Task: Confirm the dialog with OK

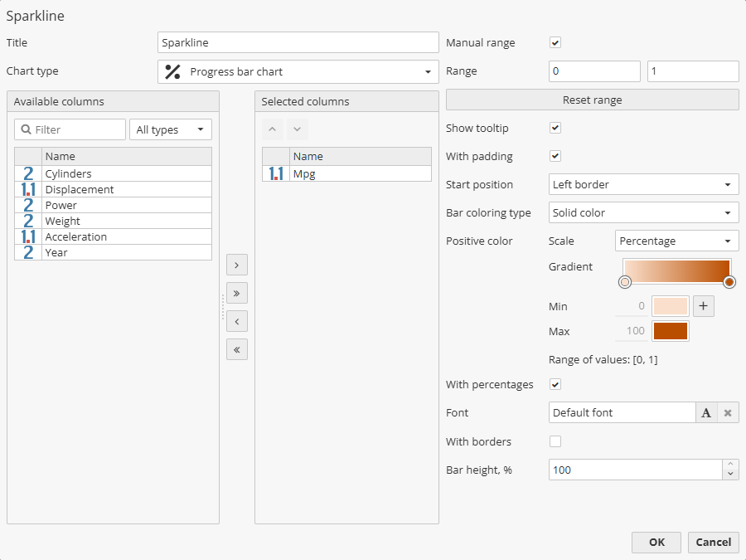Action: click(x=656, y=543)
